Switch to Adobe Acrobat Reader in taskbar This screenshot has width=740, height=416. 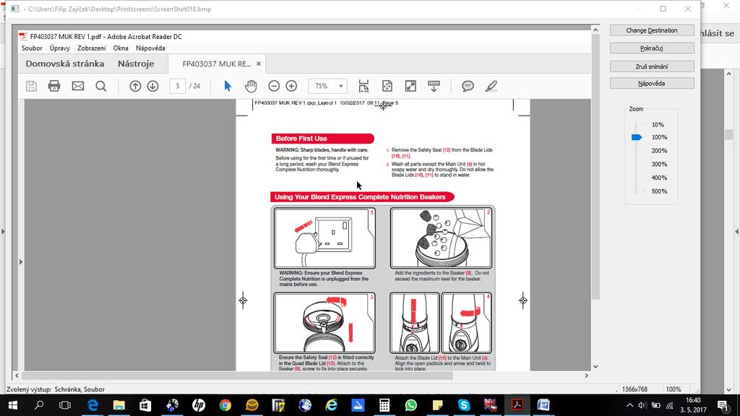tap(517, 405)
